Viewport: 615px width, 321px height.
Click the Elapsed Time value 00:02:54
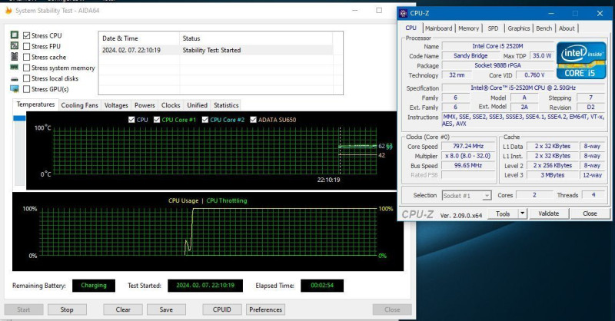(322, 286)
